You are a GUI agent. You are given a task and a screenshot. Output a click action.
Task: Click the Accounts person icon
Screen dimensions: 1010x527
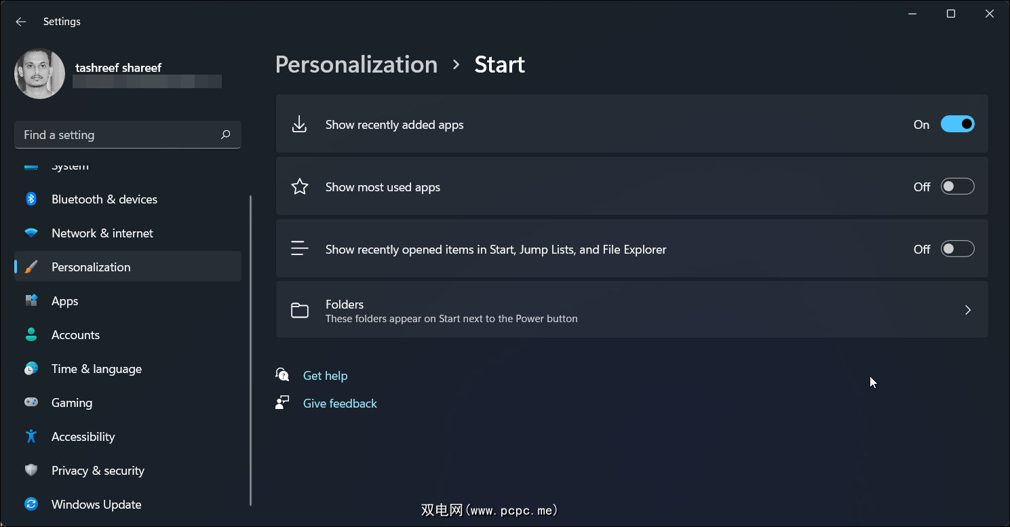point(31,334)
